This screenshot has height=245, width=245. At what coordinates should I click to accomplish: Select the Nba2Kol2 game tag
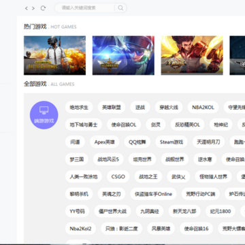tap(80, 229)
